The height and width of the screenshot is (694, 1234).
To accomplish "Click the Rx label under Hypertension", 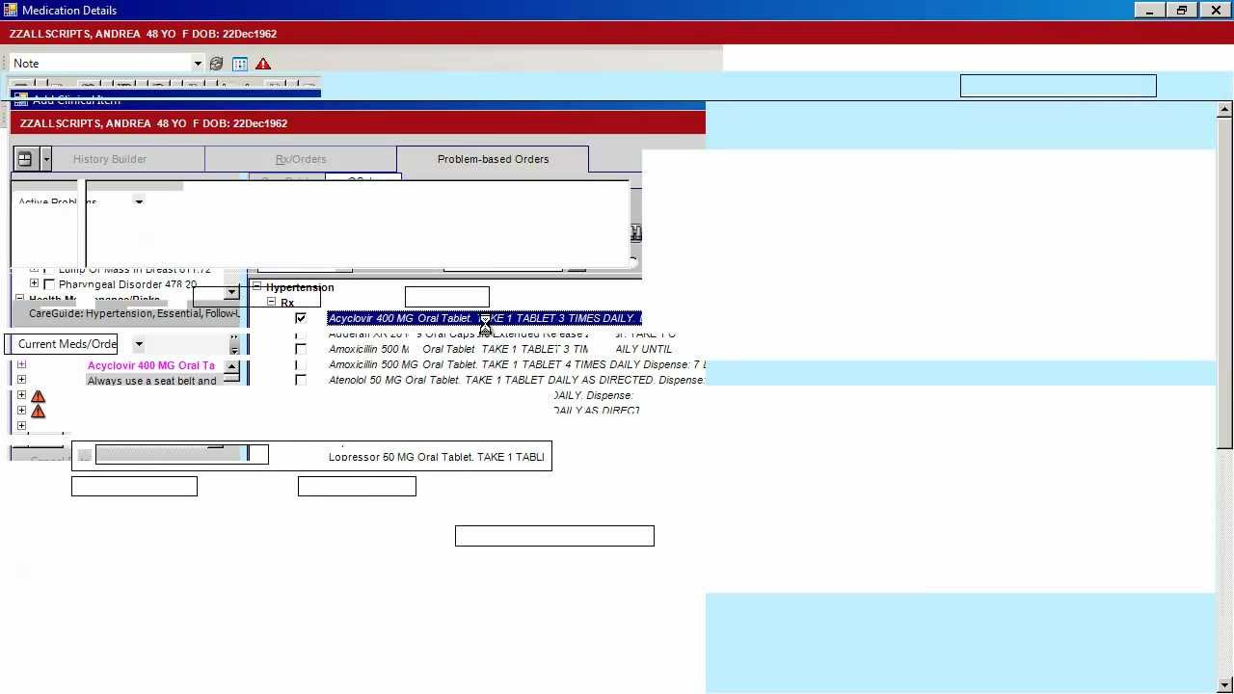I will click(287, 303).
